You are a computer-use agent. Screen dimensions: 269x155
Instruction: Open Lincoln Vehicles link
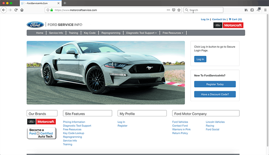pyautogui.click(x=215, y=122)
